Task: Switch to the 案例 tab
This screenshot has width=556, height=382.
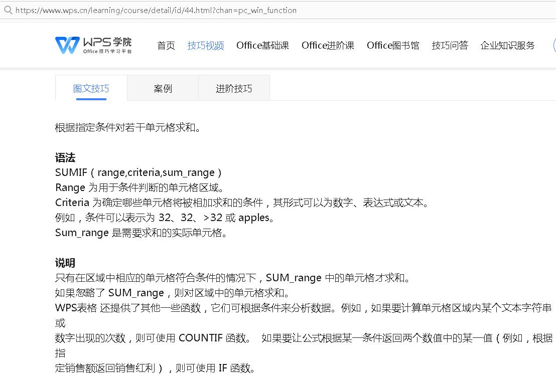Action: [163, 88]
